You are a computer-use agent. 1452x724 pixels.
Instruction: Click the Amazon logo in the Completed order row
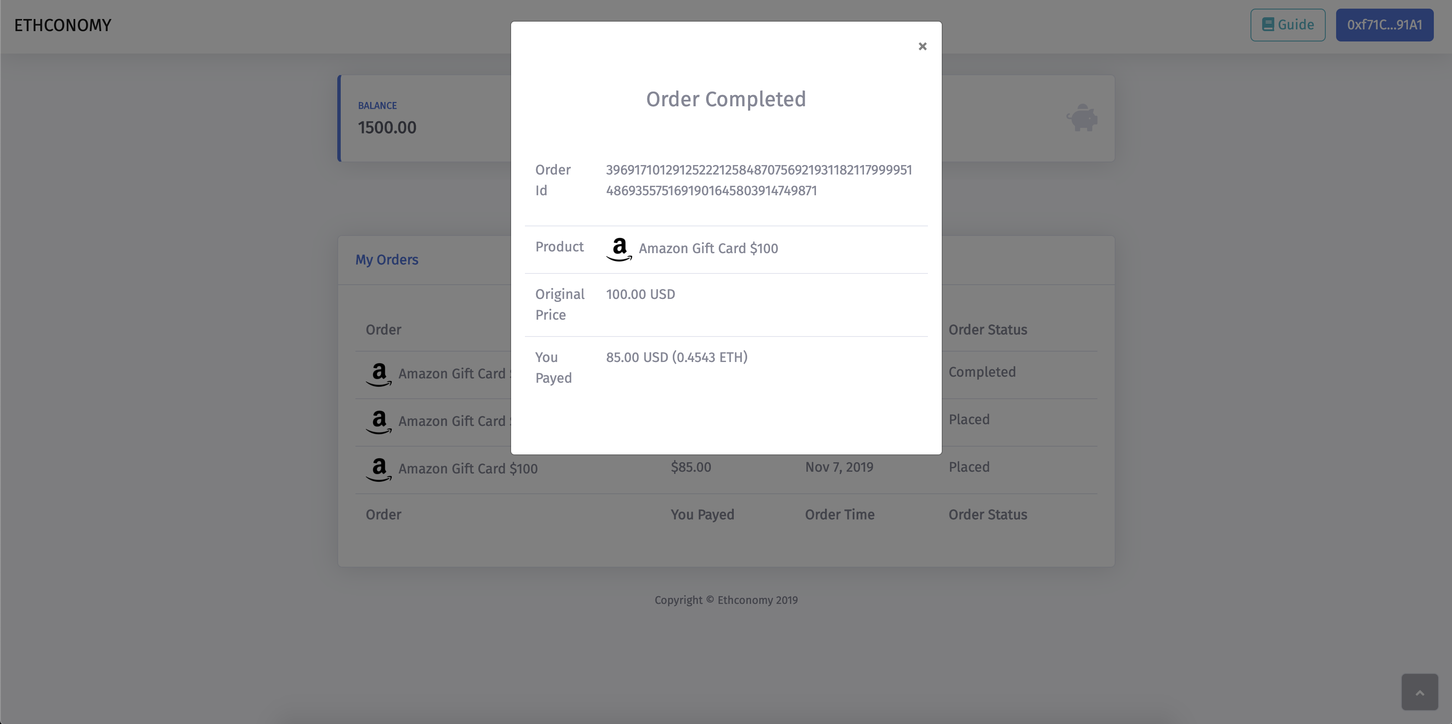click(x=379, y=375)
